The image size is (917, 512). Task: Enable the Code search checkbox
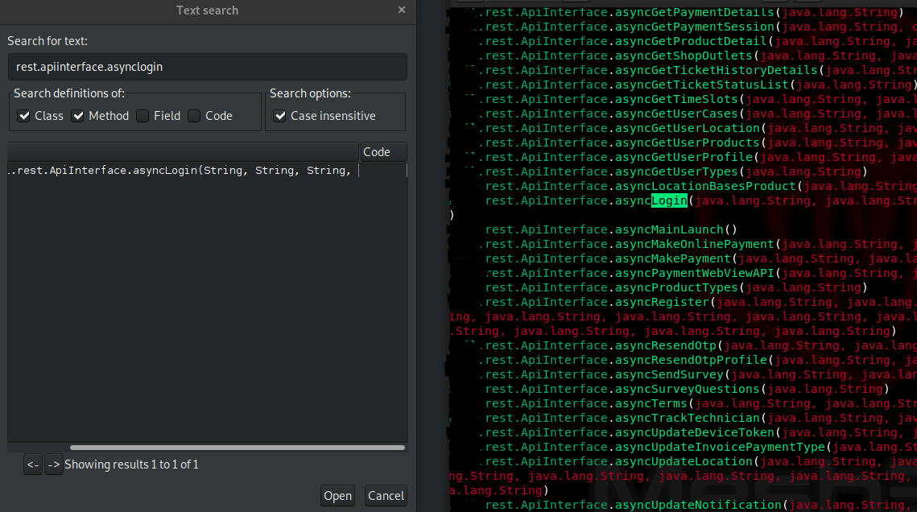click(194, 116)
